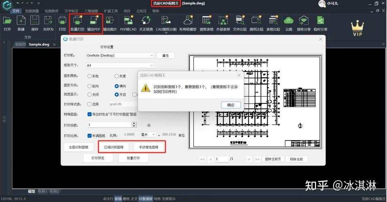The image size is (387, 202).
Task: Click the CAD图纸分割 split drawing icon
Action: pyautogui.click(x=166, y=21)
